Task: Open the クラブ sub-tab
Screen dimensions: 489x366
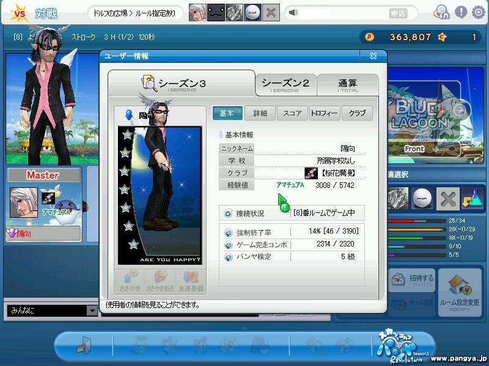Action: coord(357,113)
